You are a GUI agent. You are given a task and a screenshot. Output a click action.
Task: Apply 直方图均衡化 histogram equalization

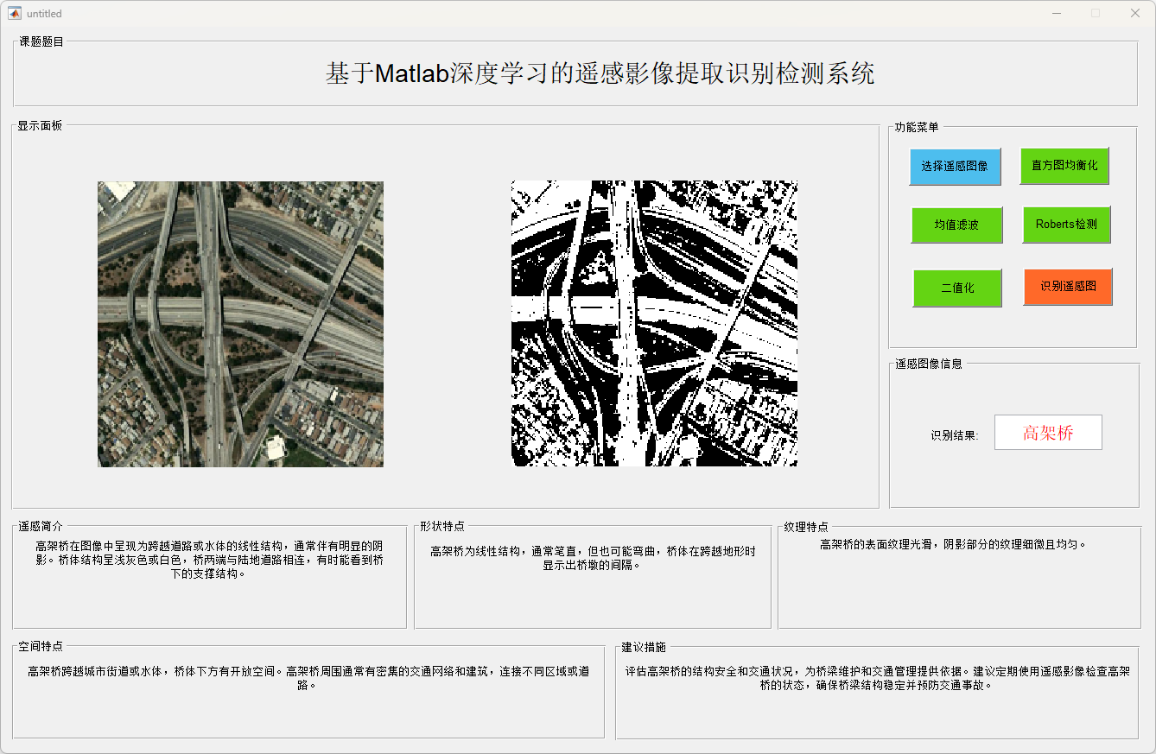pos(1064,166)
